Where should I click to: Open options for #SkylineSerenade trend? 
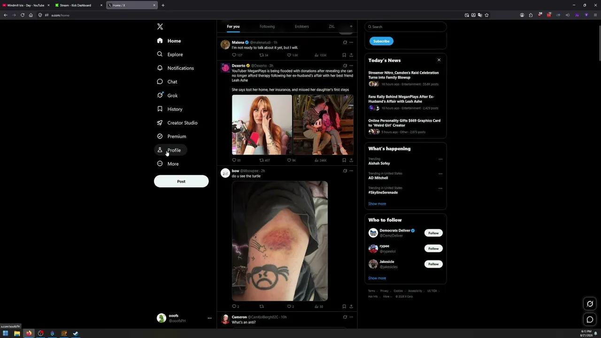pyautogui.click(x=440, y=188)
